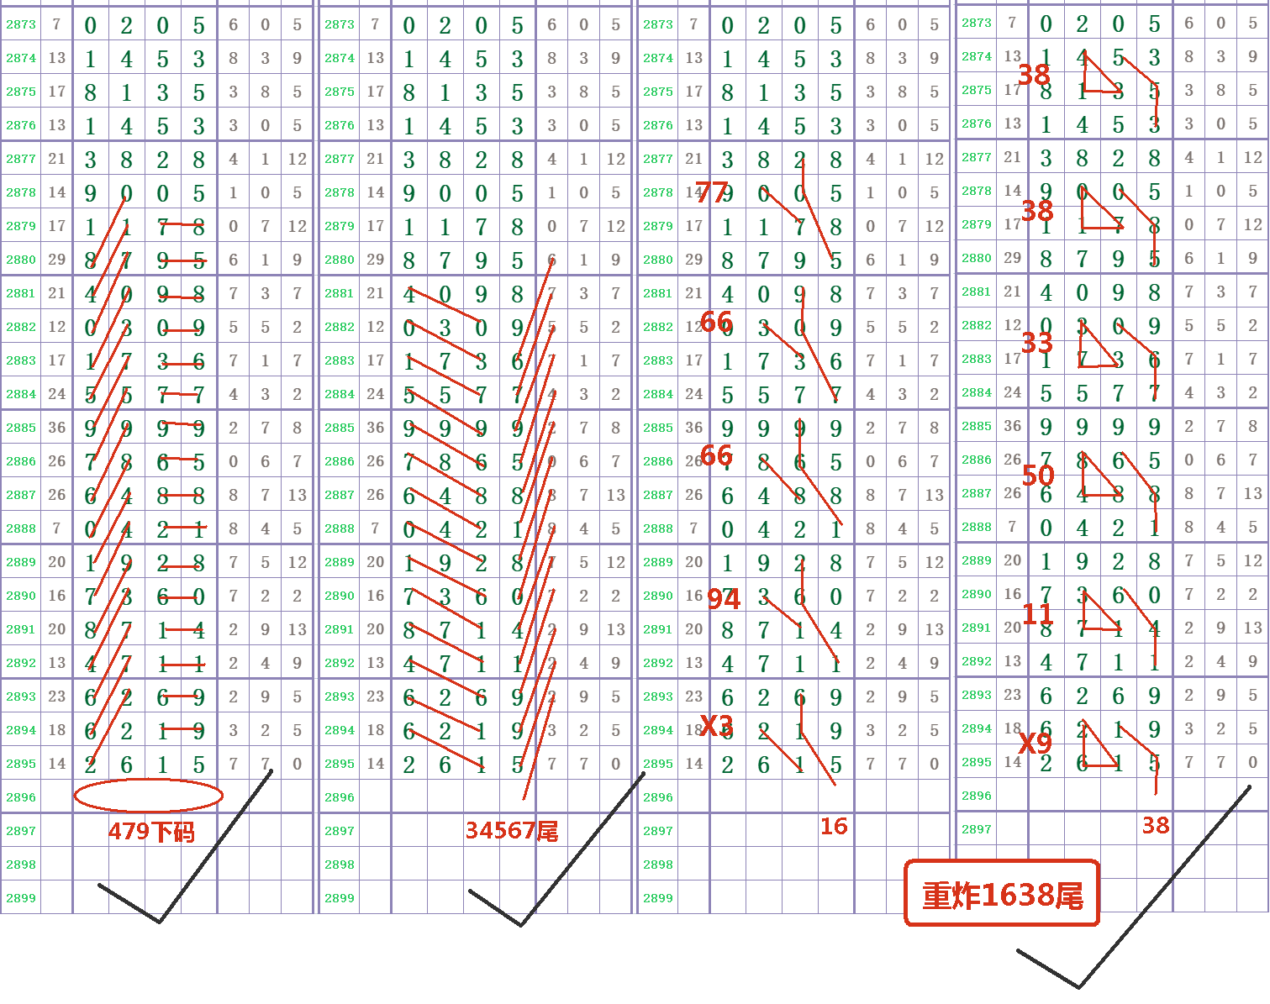
Task: Click sum value 14 of row 2895, second panel
Action: point(375,764)
